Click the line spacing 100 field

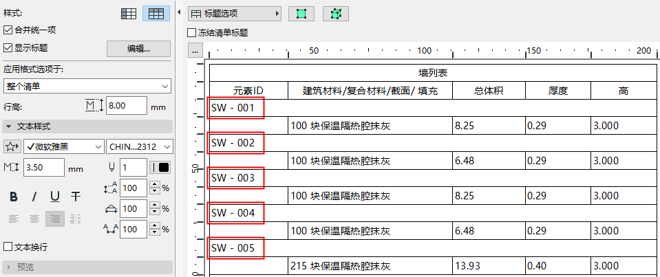pyautogui.click(x=134, y=188)
